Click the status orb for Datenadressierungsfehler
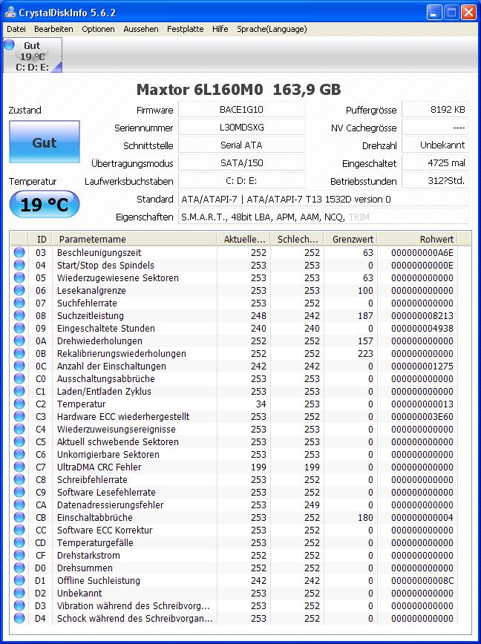Viewport: 481px width, 644px height. [x=19, y=505]
